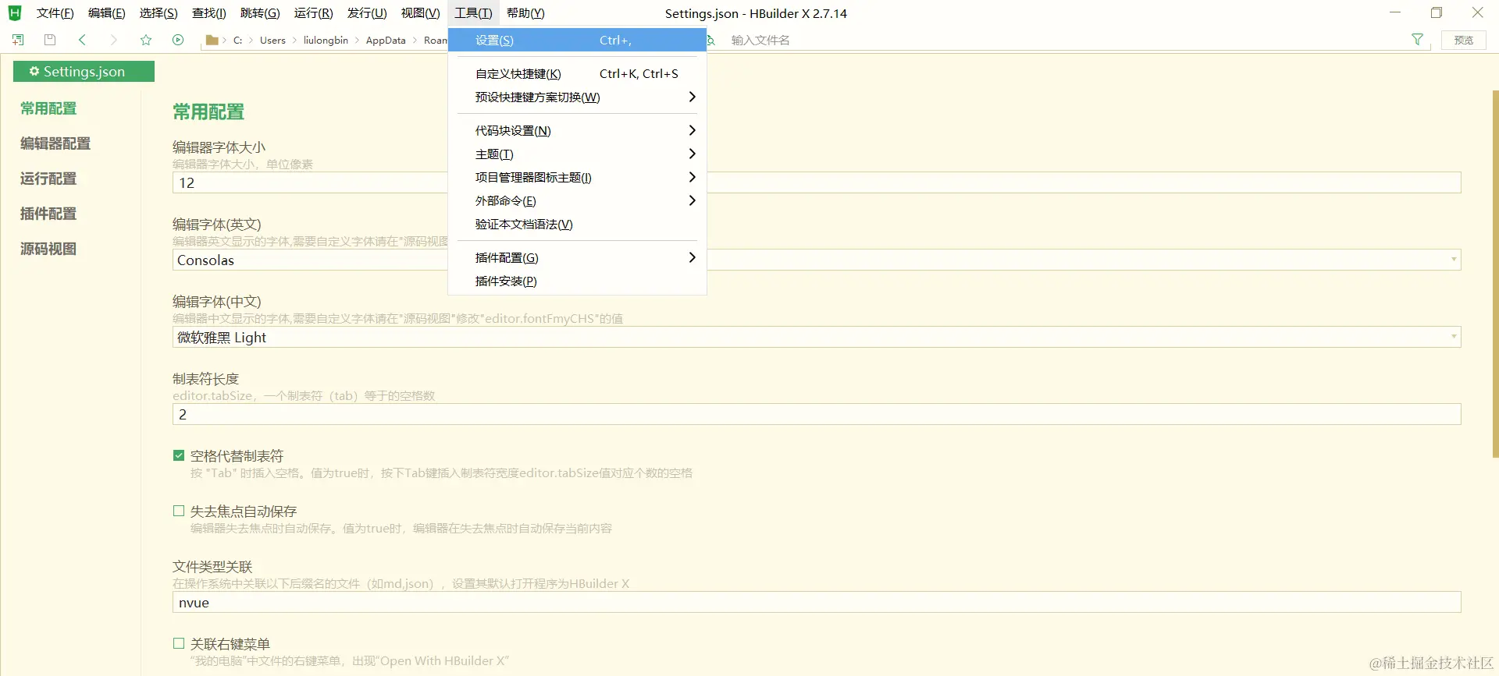Click Users in the breadcrumb path

272,40
